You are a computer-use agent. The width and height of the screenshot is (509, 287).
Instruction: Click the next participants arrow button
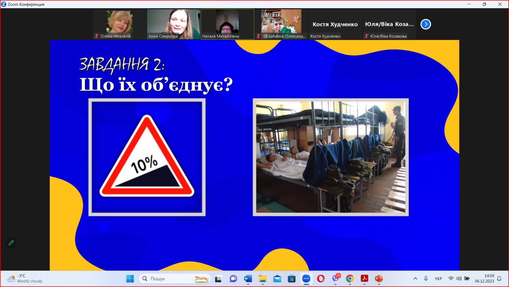point(426,24)
